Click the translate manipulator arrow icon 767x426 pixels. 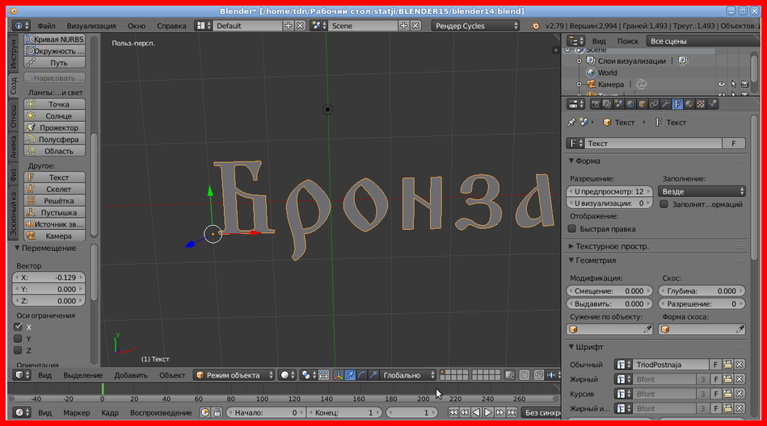[x=350, y=375]
